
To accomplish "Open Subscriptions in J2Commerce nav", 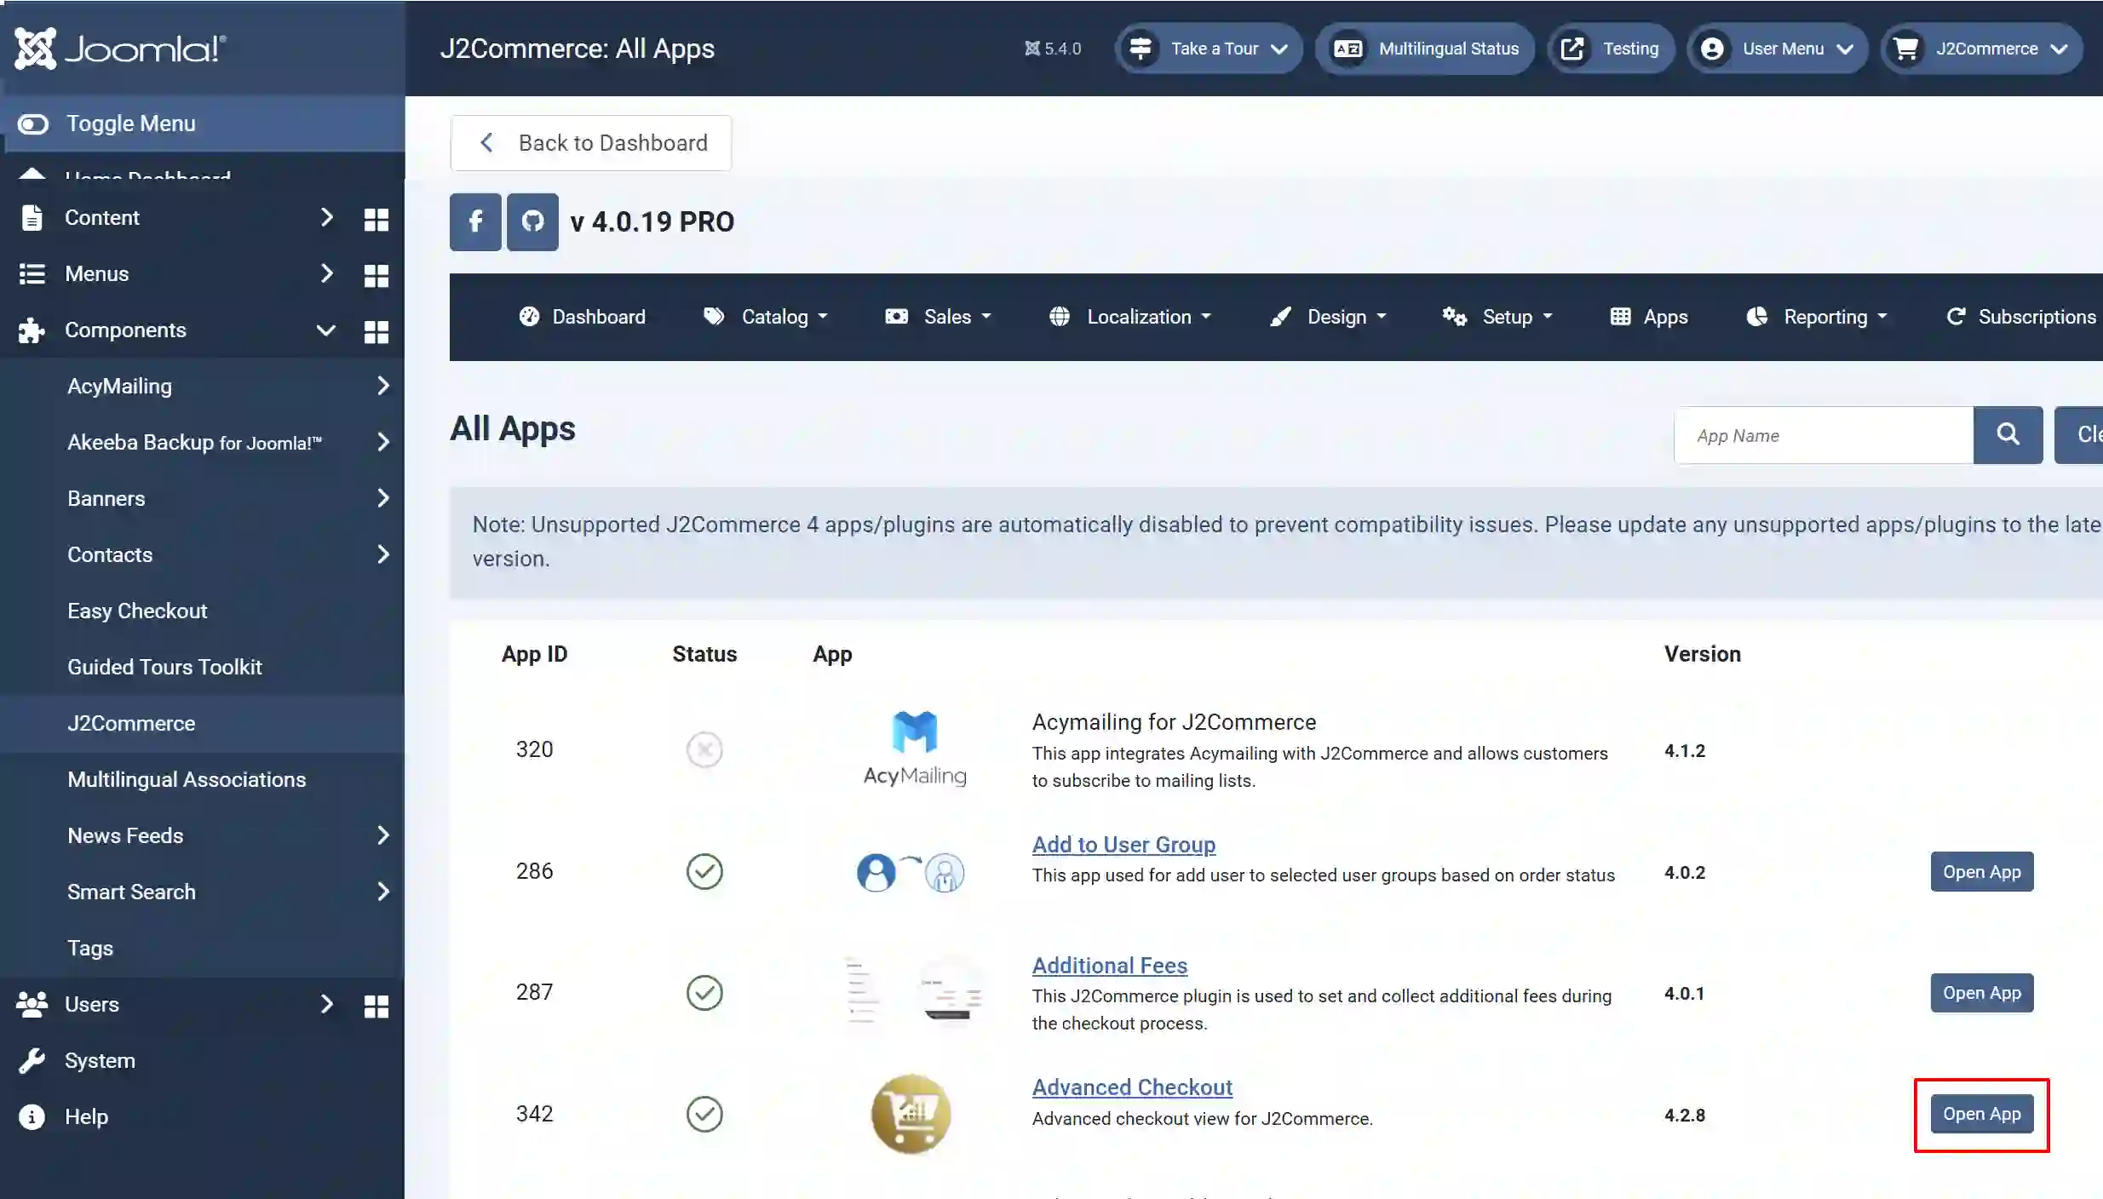I will pos(2020,317).
